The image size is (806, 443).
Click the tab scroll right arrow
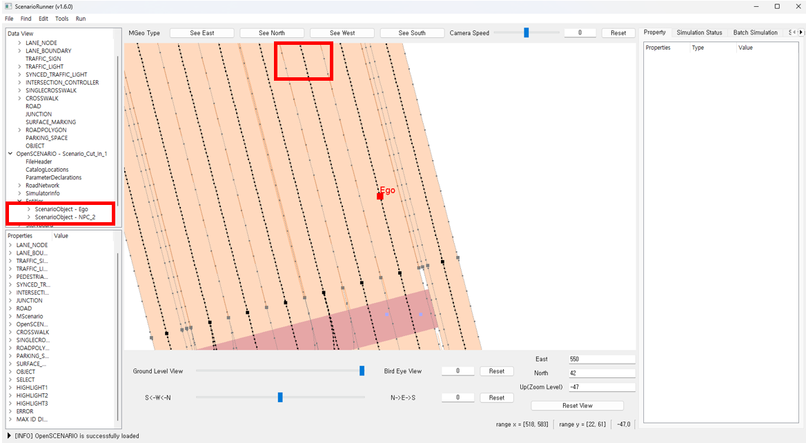[x=800, y=33]
